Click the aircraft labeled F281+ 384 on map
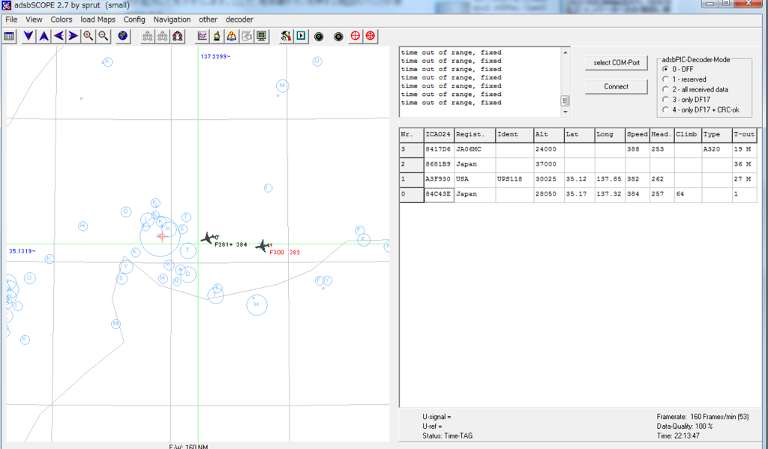Viewport: 768px width, 449px height. pos(208,238)
